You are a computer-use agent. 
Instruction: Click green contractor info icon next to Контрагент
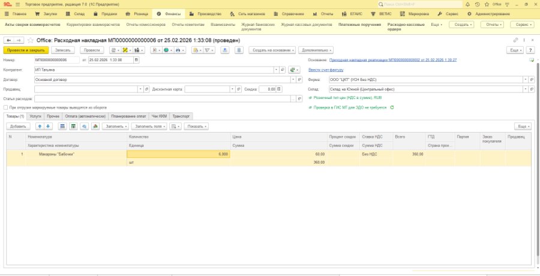[x=294, y=70]
